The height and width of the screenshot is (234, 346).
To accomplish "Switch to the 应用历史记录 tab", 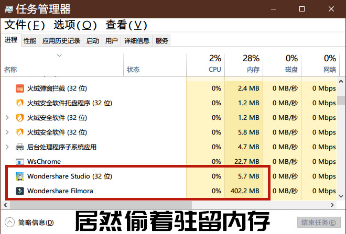I will coord(61,40).
